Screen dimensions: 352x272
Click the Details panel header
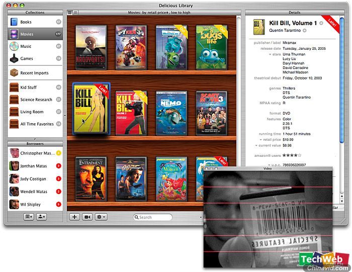(294, 13)
